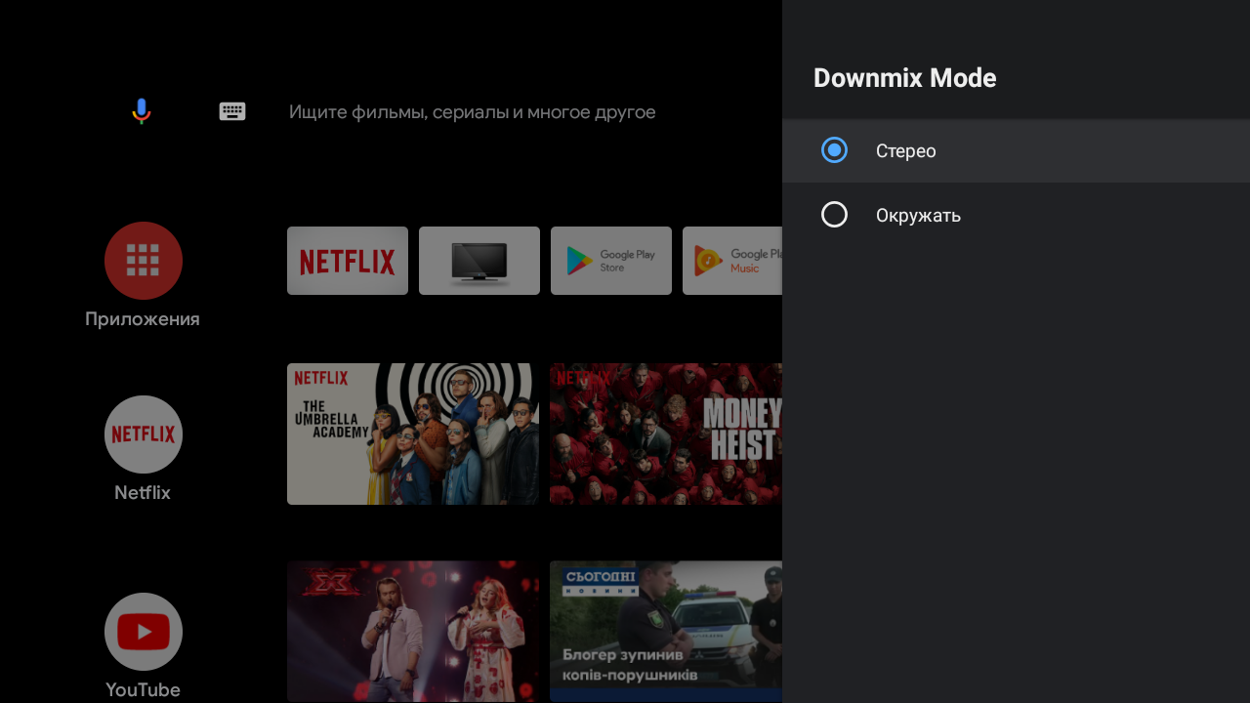Launch the Netflix app tile
1250x703 pixels.
tap(348, 261)
